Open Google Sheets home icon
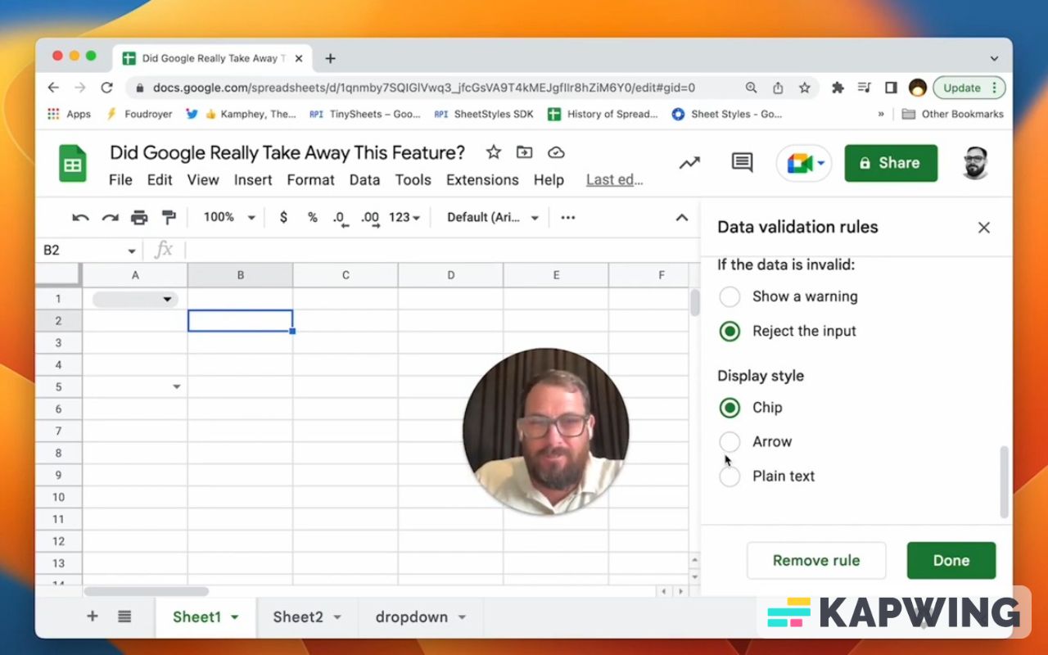Image resolution: width=1048 pixels, height=655 pixels. point(73,163)
